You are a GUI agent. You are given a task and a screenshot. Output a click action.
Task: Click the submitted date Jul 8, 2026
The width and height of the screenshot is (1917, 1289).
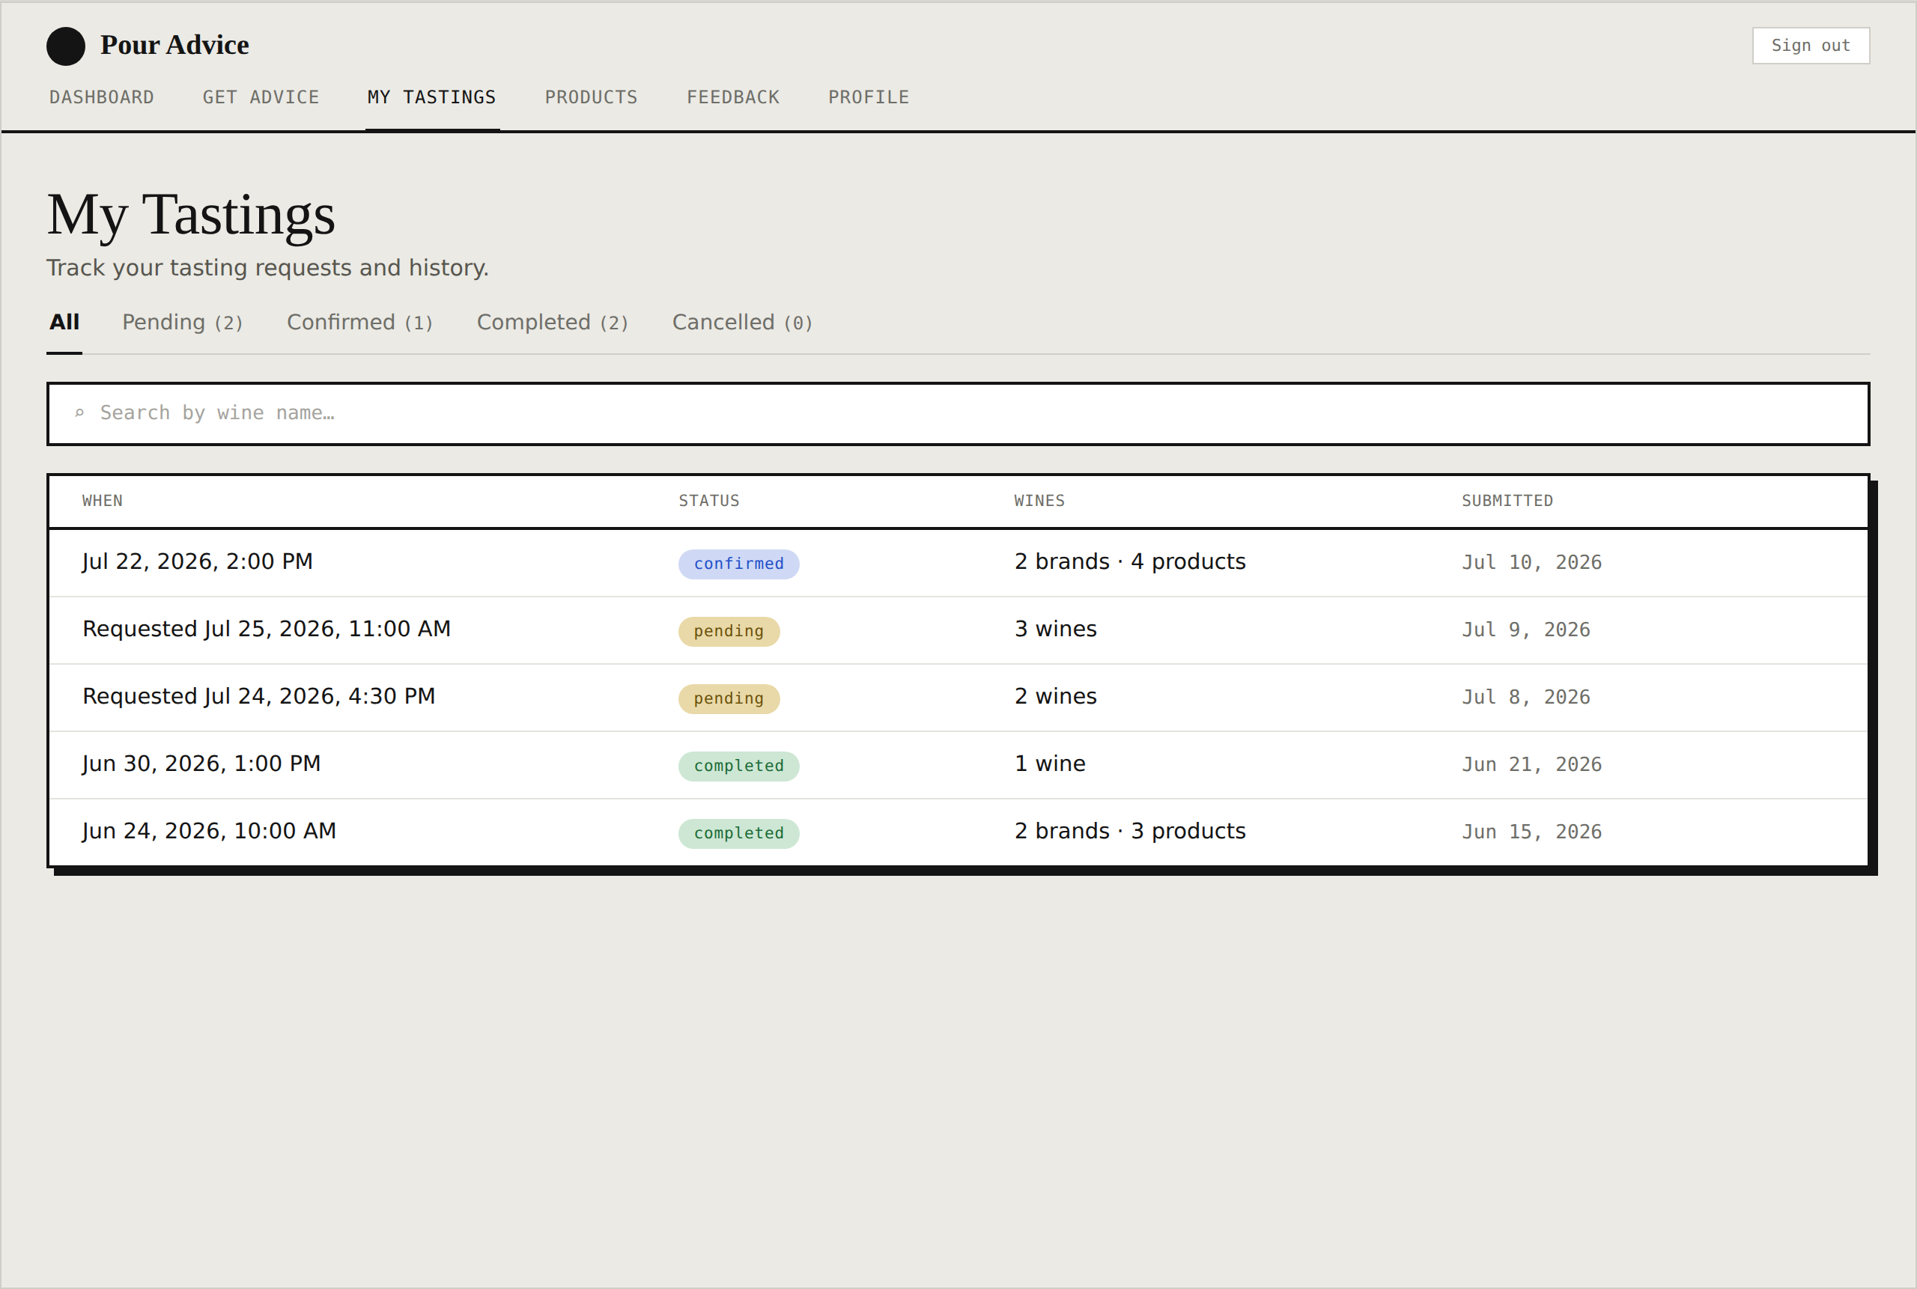click(1525, 697)
